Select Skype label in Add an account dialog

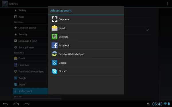click(x=63, y=71)
